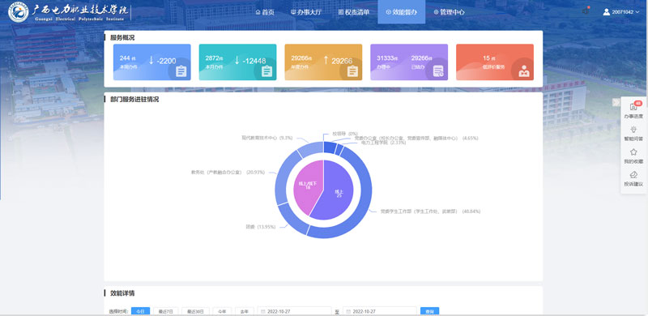This screenshot has height=316, width=648.
Task: Go to the 首页 navigation tab
Action: click(x=265, y=12)
